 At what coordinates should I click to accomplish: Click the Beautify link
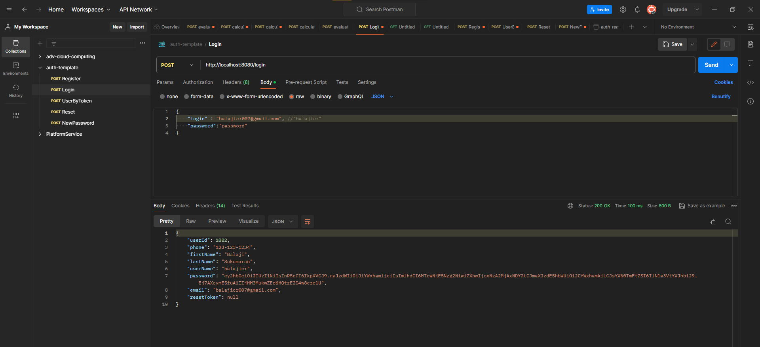[x=721, y=97]
